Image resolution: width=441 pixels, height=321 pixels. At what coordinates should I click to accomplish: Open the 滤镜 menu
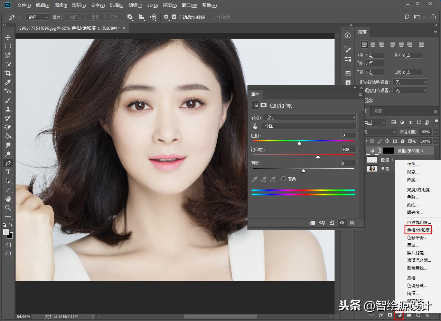[135, 5]
